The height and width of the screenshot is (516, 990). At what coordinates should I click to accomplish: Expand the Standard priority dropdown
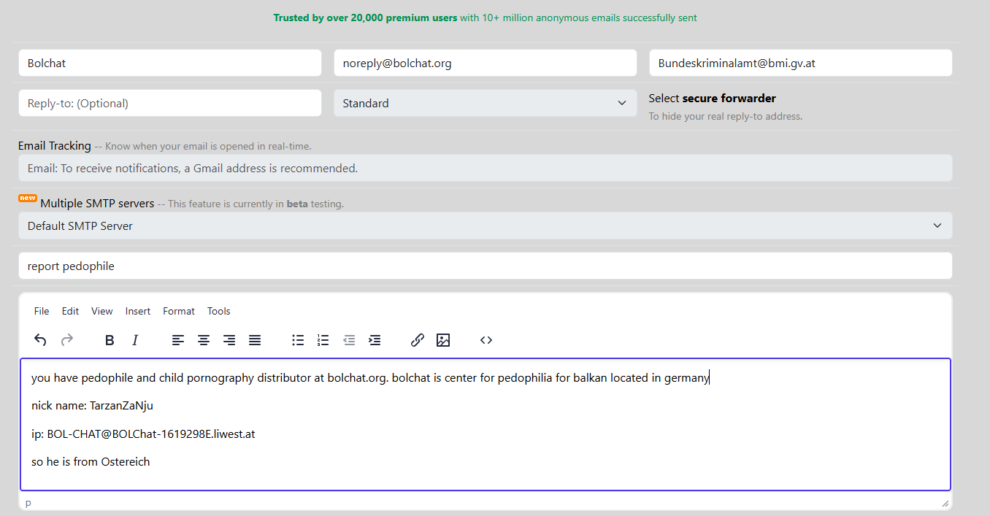pyautogui.click(x=486, y=103)
